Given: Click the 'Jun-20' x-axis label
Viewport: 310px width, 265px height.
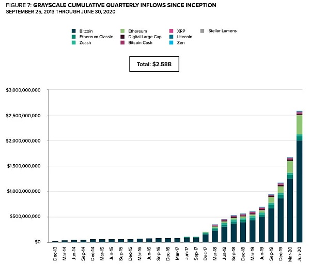Looking at the screenshot, I should point(299,254).
